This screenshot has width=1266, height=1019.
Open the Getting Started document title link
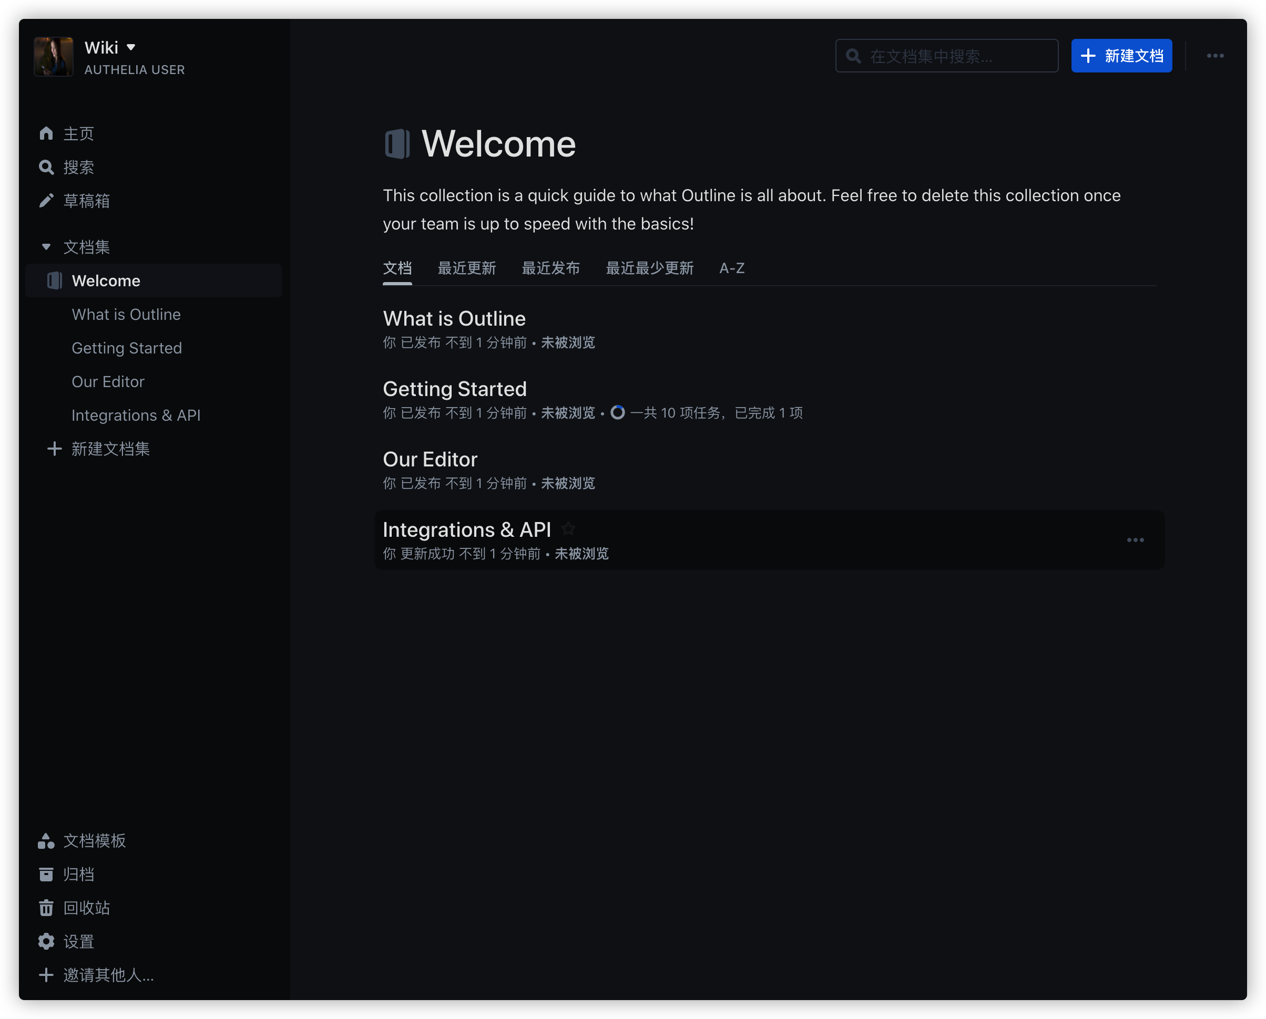pyautogui.click(x=455, y=389)
